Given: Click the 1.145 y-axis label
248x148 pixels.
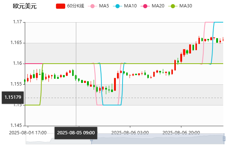Looking at the screenshot, I should pos(16,125).
